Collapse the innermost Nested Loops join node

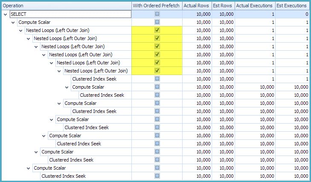pos(59,71)
